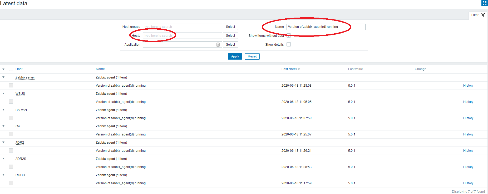Collapse the C4 group

tap(3, 126)
